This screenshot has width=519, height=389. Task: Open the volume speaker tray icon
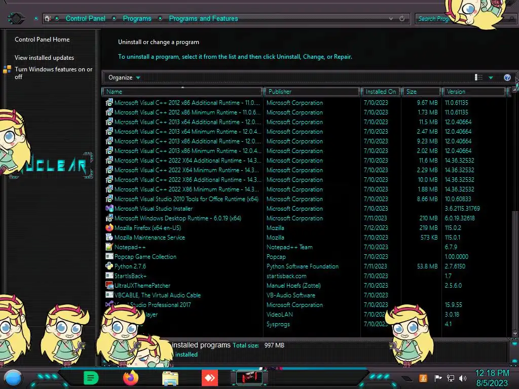tap(463, 378)
